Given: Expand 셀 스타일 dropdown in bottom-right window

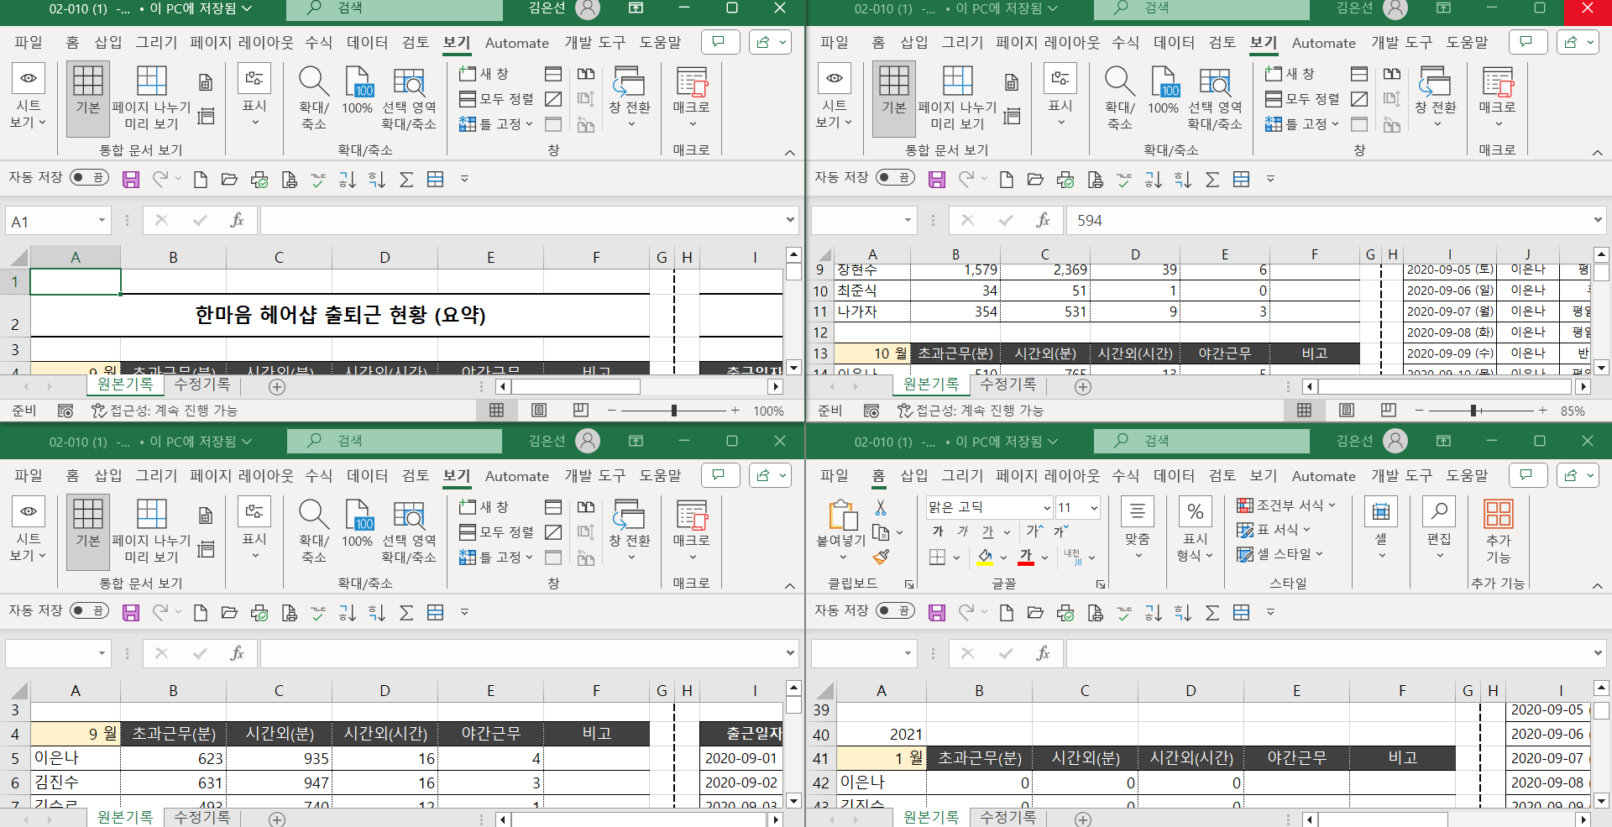Looking at the screenshot, I should tap(1320, 553).
